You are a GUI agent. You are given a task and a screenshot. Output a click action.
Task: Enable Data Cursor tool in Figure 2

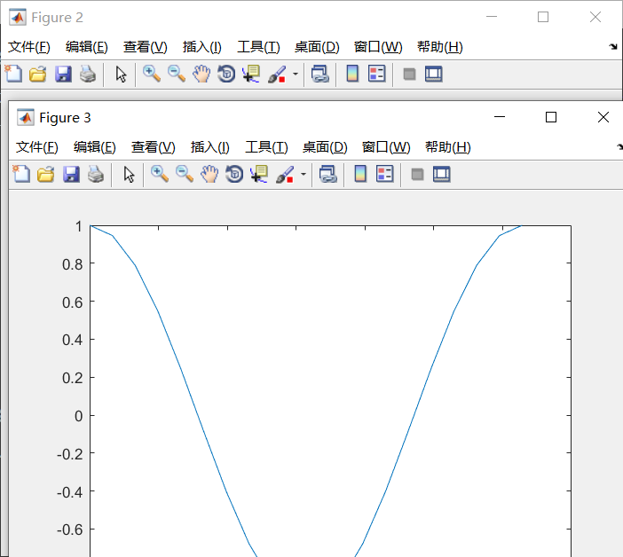pos(251,74)
